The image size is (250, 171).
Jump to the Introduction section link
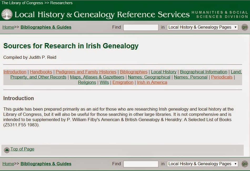pos(15,72)
